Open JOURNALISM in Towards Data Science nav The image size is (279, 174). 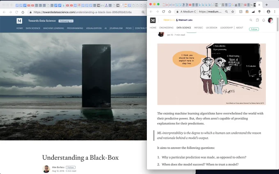(116, 28)
